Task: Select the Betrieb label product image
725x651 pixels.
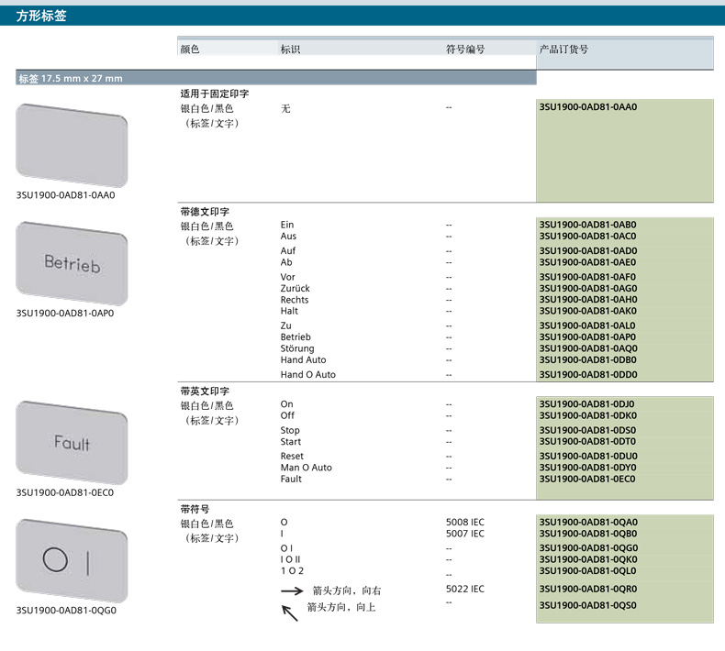Action: tap(72, 263)
